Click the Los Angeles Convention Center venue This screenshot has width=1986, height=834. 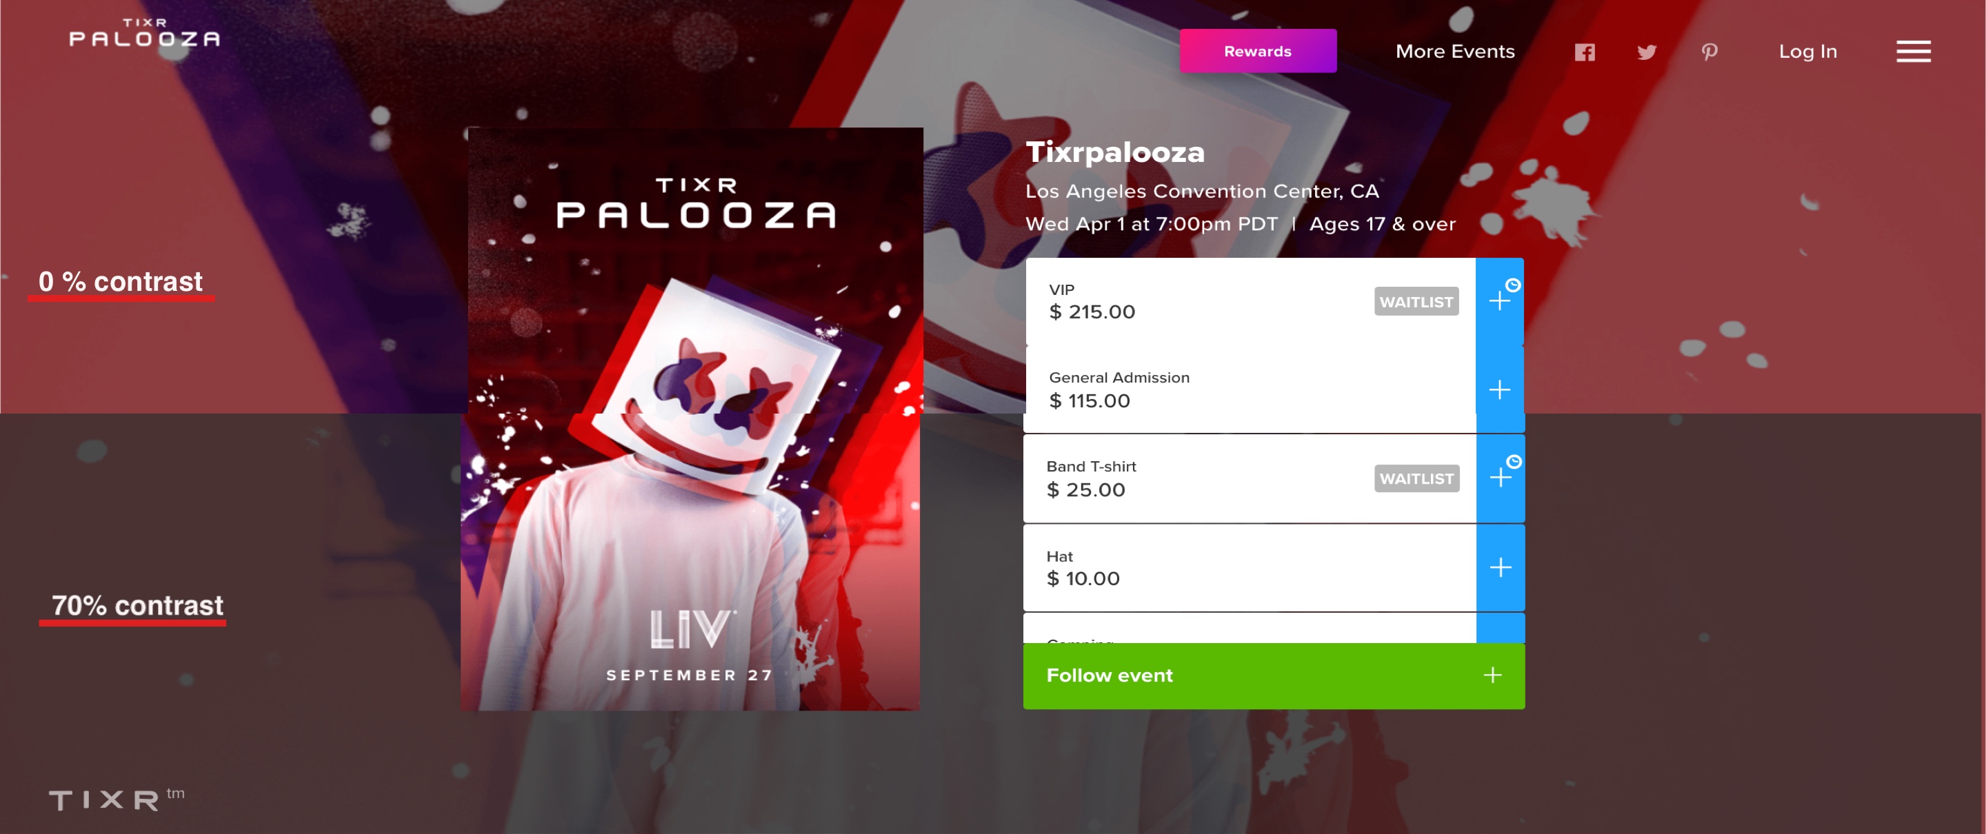click(x=1202, y=191)
